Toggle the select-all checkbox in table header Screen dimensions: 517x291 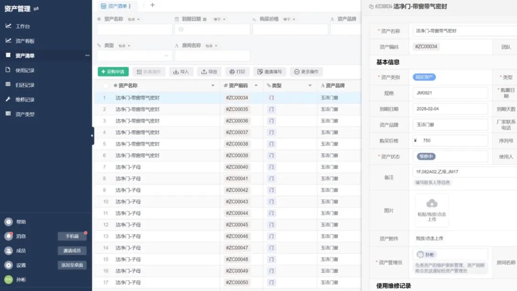104,85
